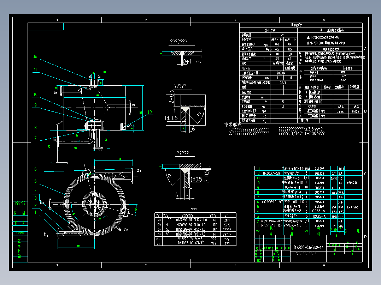Select drawing number 'J1 0B20-0.6/900-14' in title block
381x285 pixels.
point(308,247)
